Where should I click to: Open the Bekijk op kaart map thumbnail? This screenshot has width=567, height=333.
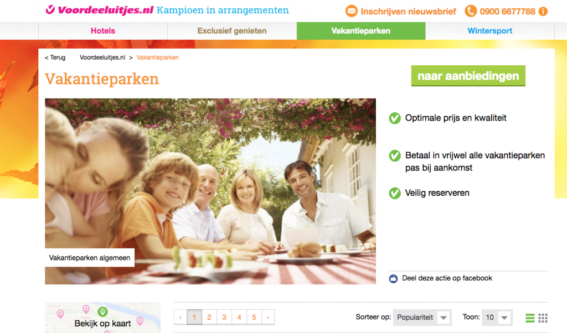[x=102, y=318]
